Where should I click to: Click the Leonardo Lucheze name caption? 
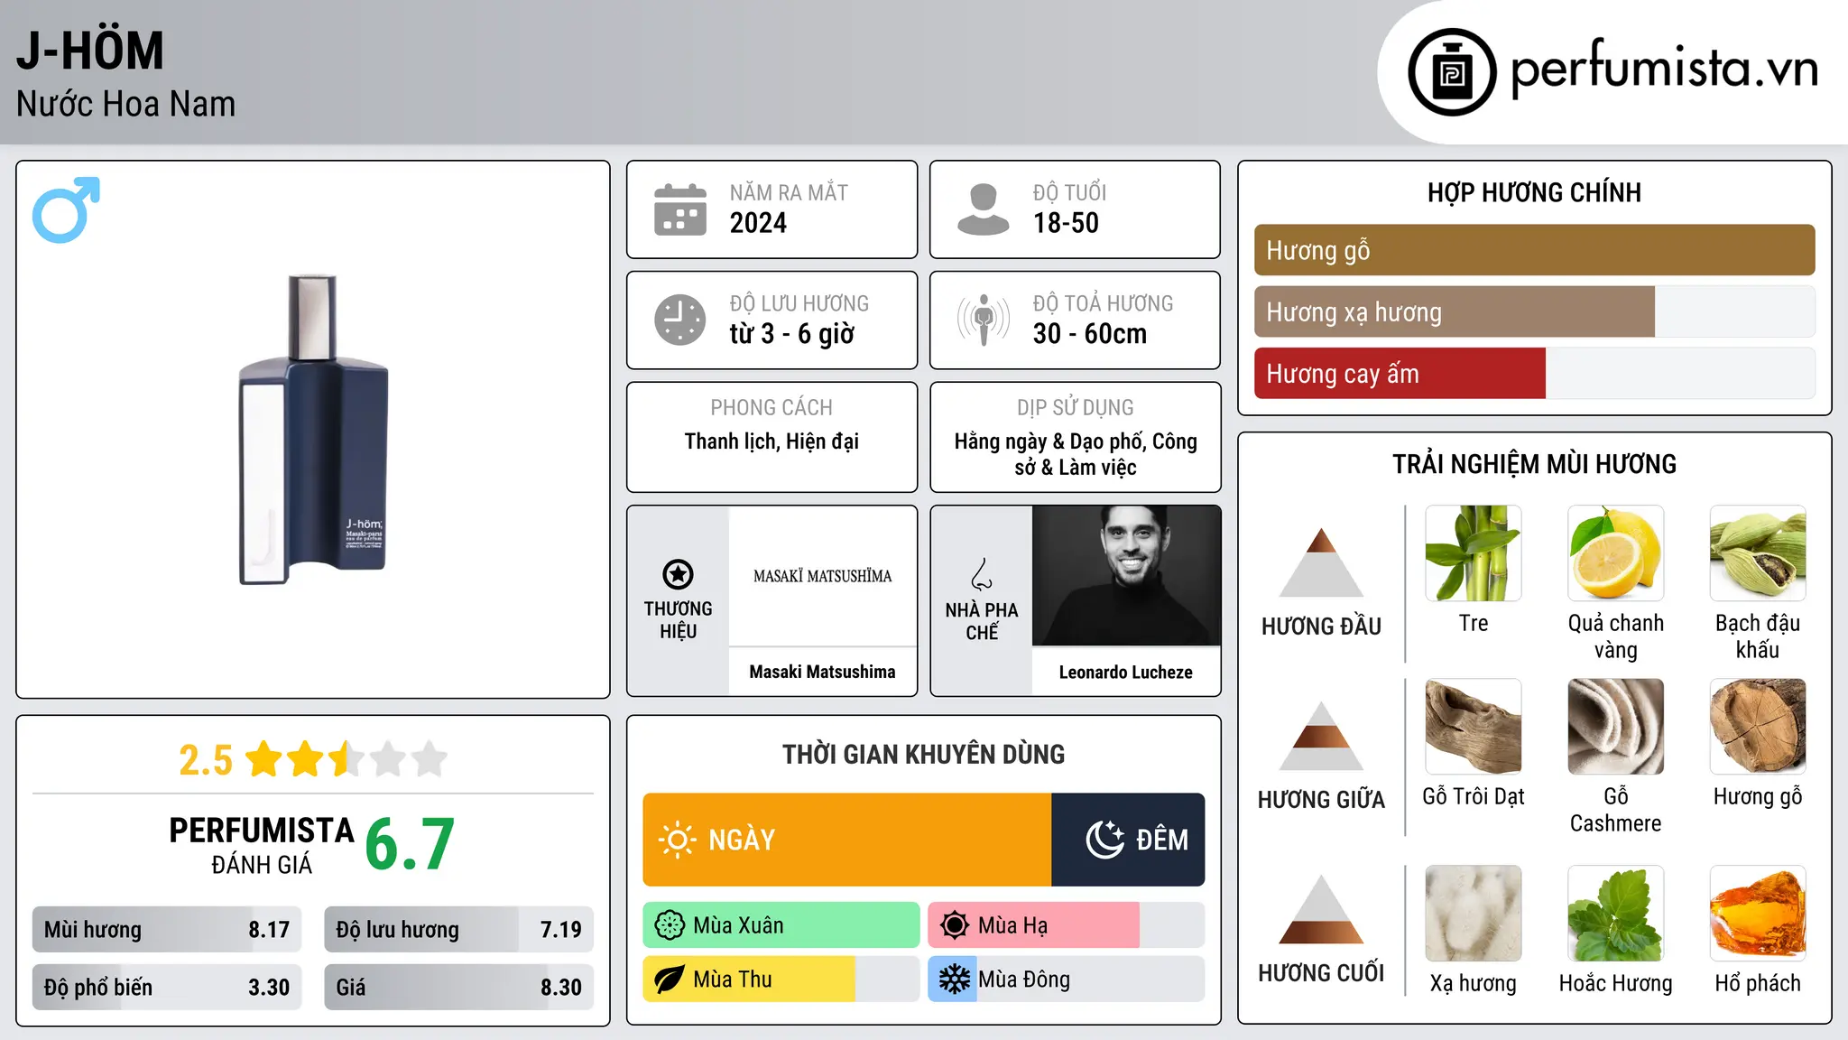[1126, 672]
